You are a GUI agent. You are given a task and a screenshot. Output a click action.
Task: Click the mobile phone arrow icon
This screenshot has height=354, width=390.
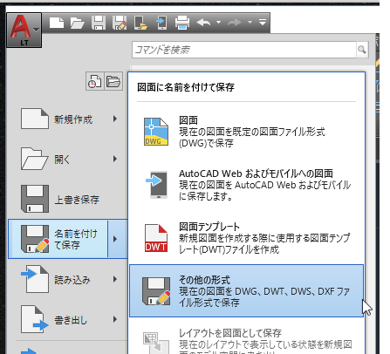coord(156,185)
